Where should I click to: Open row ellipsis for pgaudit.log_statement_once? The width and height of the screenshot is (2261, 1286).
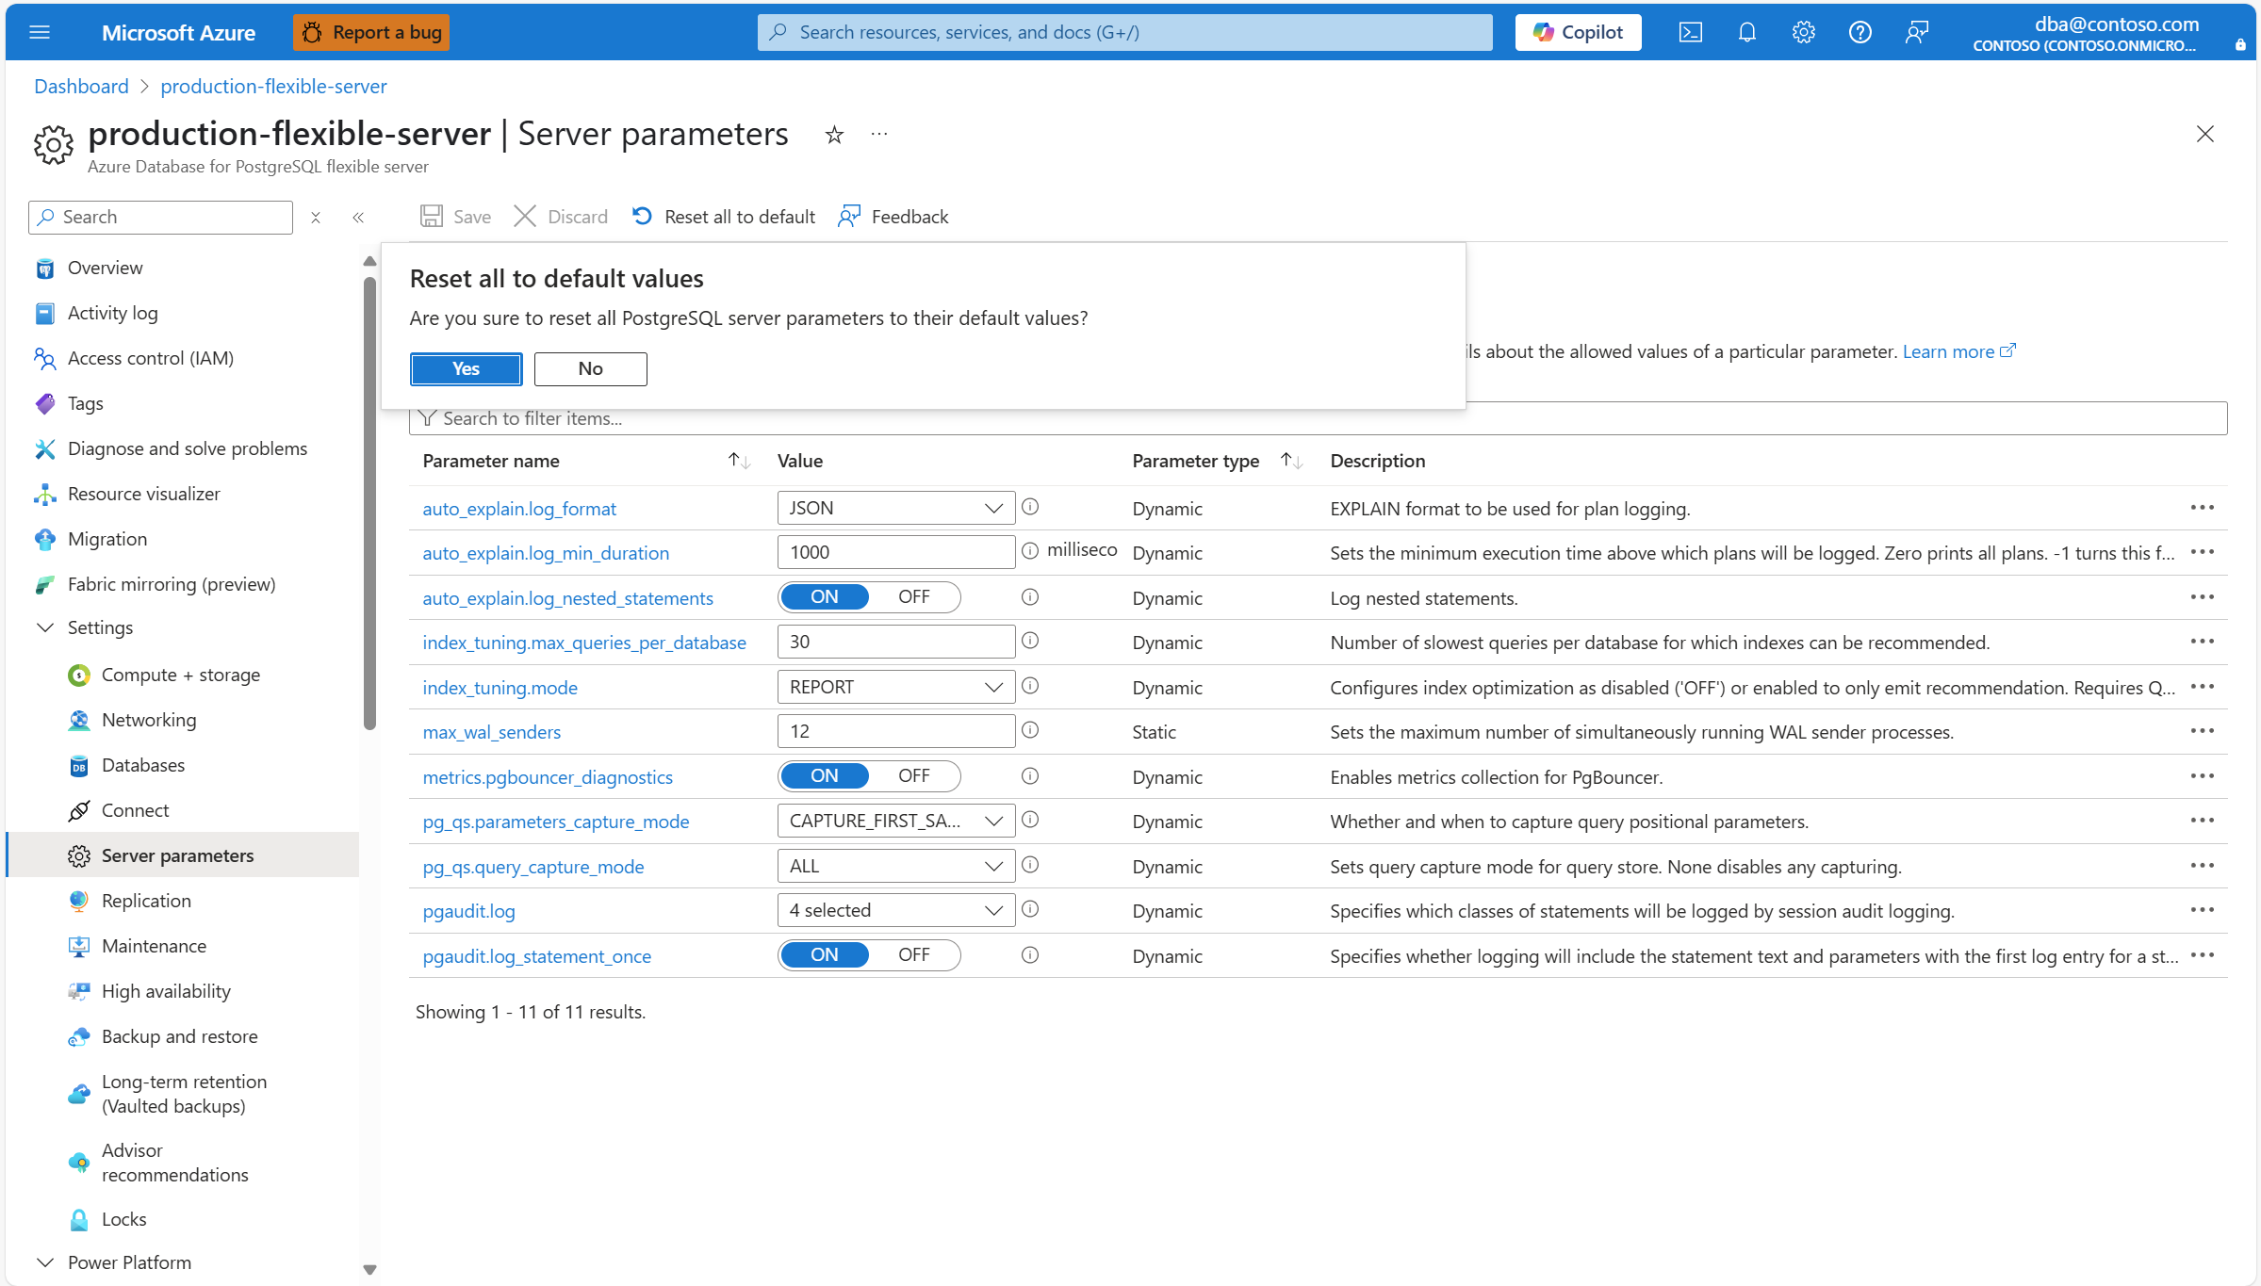2202,955
